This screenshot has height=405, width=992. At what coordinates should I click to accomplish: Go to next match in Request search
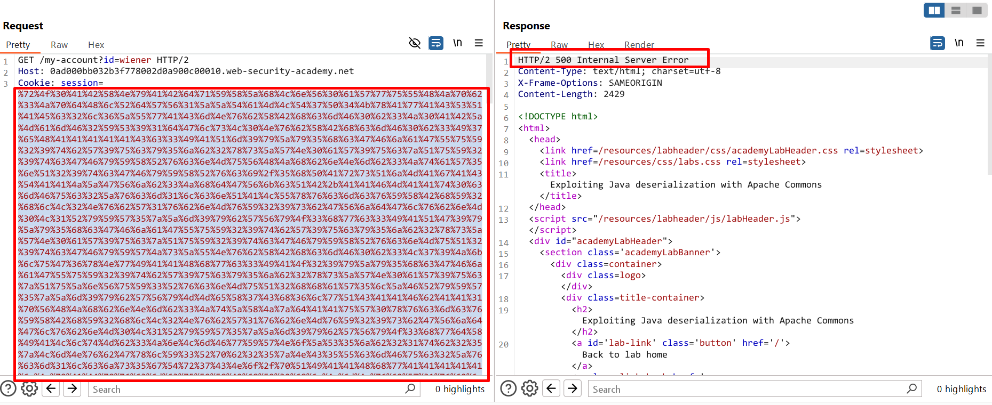click(x=72, y=388)
